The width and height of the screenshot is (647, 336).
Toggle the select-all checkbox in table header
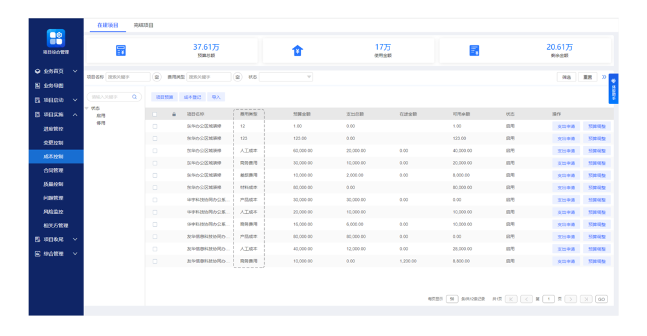pos(155,114)
